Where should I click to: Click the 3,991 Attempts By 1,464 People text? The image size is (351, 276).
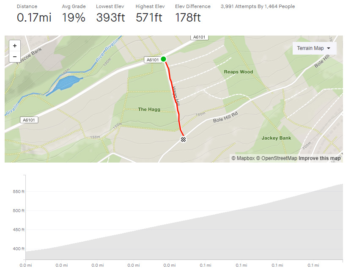click(258, 7)
